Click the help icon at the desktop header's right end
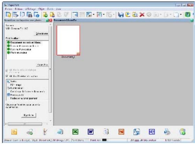Viewport: 195px width, 144px height. click(192, 21)
